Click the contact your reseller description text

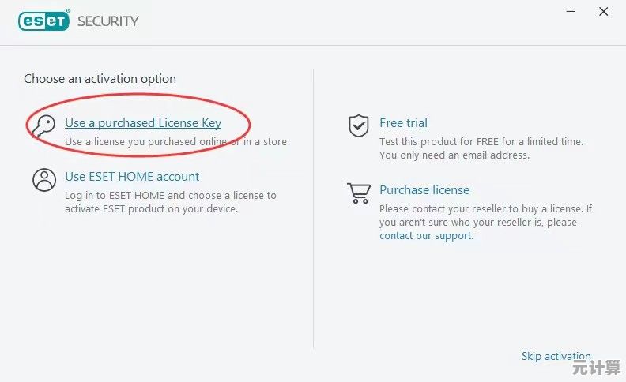pyautogui.click(x=485, y=215)
